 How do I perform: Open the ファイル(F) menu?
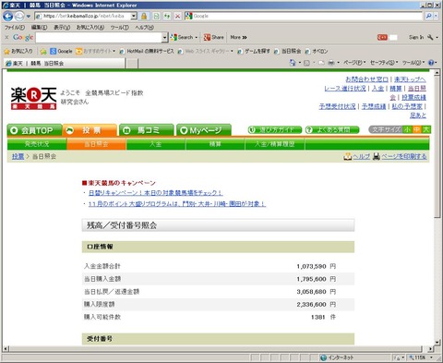(x=15, y=28)
